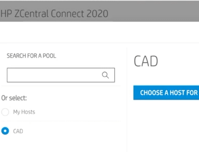Image resolution: width=199 pixels, height=152 pixels.
Task: Click the large CAD pool heading
Action: click(146, 61)
